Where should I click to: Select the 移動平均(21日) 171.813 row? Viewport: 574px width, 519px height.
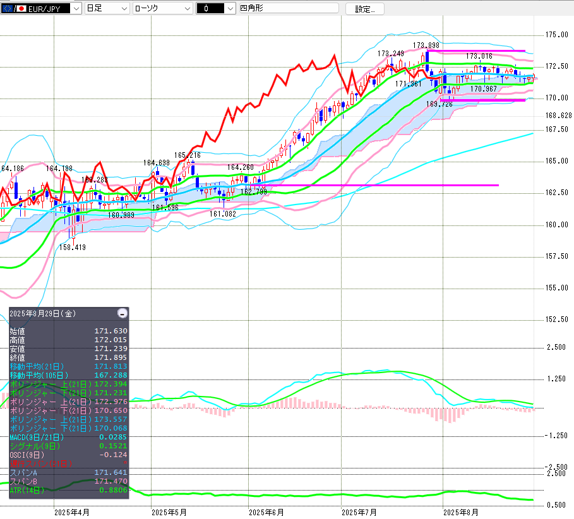tap(69, 366)
